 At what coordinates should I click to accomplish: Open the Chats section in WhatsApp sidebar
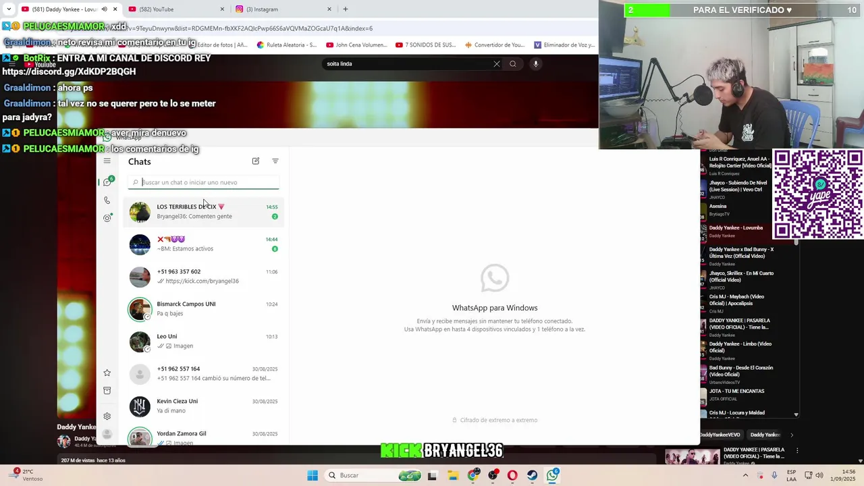point(107,182)
